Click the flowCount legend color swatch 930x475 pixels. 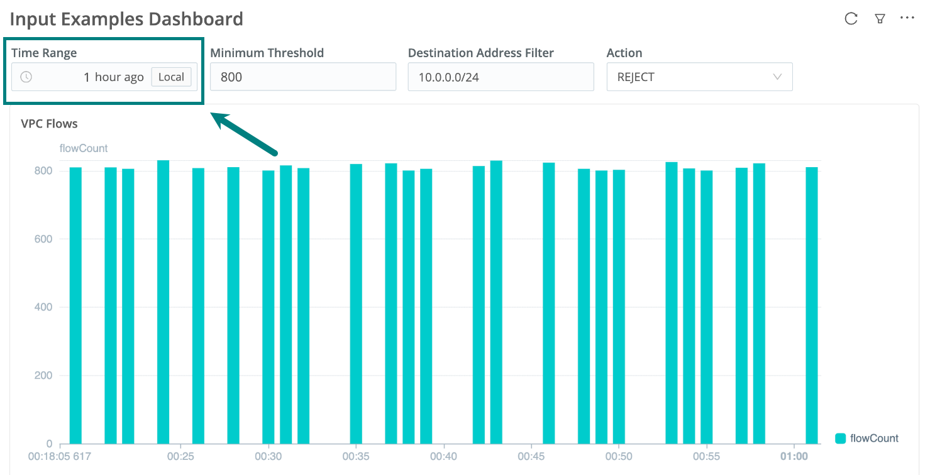coord(840,439)
